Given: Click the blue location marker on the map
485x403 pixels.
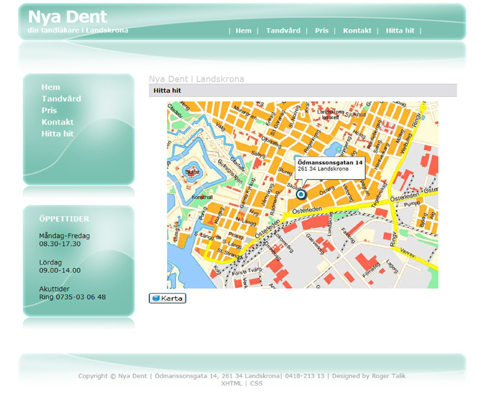Looking at the screenshot, I should click(x=301, y=195).
